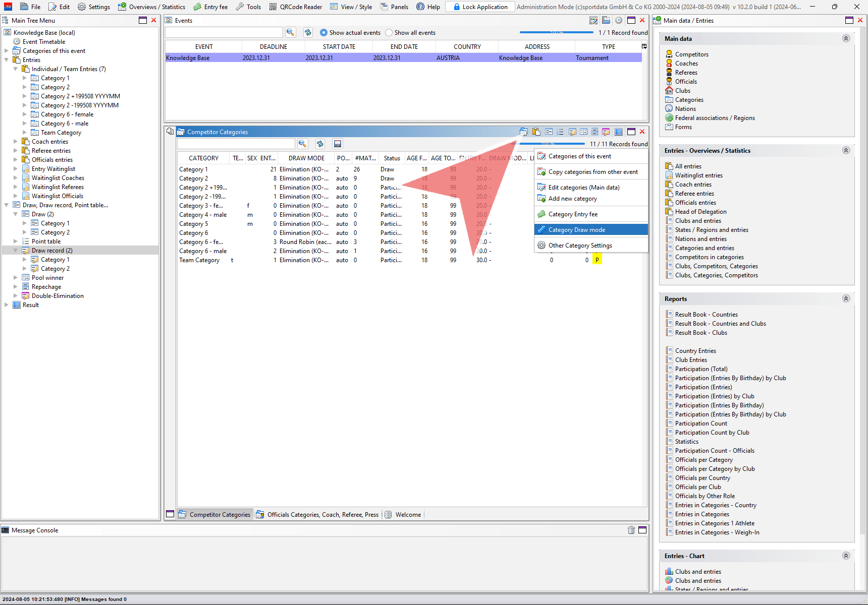Expand the Coach entries tree node
The height and width of the screenshot is (605, 868).
pyautogui.click(x=16, y=142)
